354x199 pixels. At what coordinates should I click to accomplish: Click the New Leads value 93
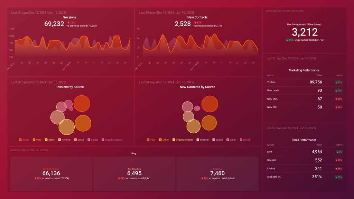point(320,91)
